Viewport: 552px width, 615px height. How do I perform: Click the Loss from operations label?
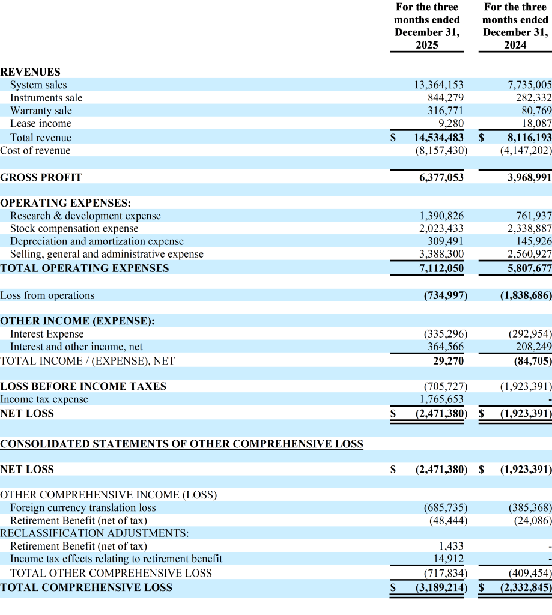pos(47,295)
